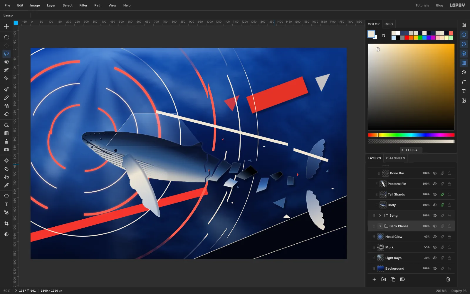Select the Polygon shape tool
The width and height of the screenshot is (470, 294).
[x=6, y=196]
